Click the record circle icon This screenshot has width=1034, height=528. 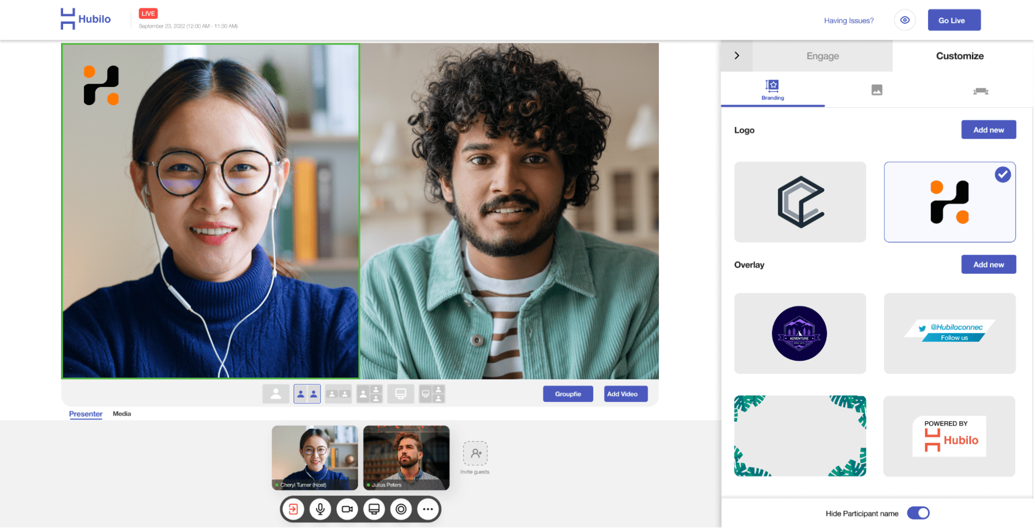point(401,509)
